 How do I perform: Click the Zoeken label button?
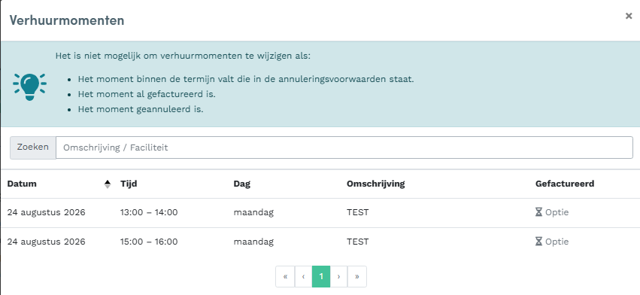pos(32,147)
